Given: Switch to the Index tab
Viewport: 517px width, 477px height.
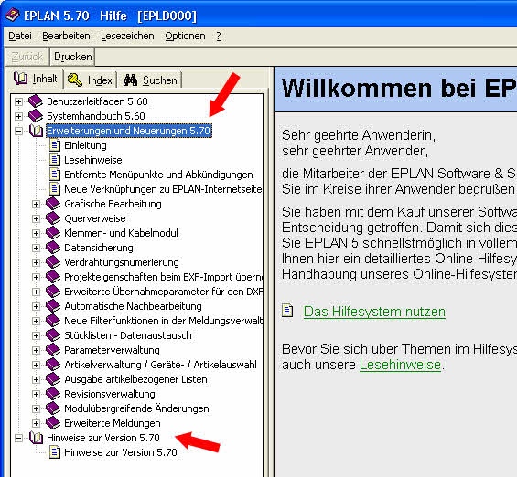Looking at the screenshot, I should [x=90, y=80].
